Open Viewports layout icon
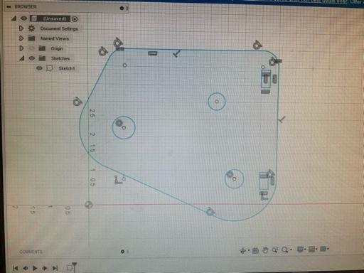The height and width of the screenshot is (273, 364). coord(323,249)
